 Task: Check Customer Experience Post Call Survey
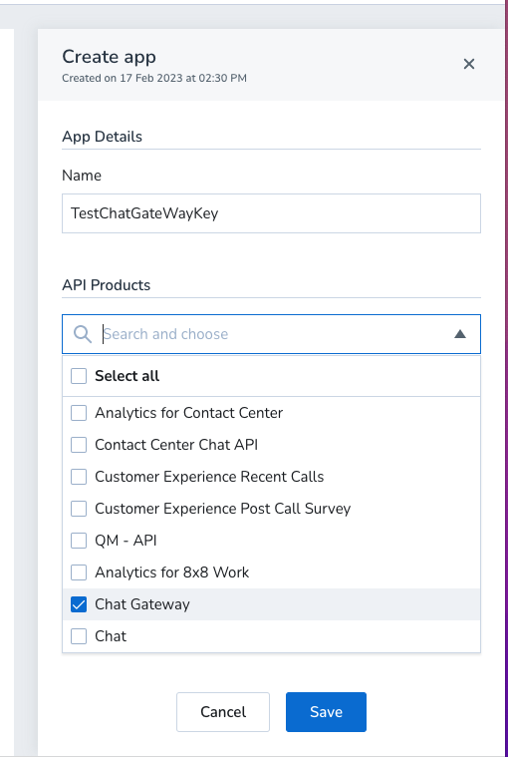(x=79, y=509)
